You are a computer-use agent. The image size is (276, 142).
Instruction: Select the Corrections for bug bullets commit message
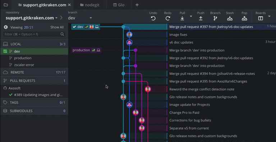pos(190,120)
